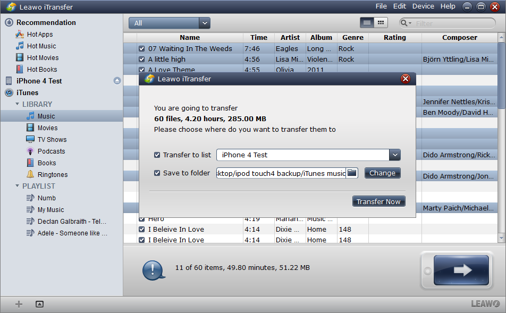This screenshot has height=313, width=506.
Task: Open Adele - Someone like playlist
Action: tap(72, 233)
